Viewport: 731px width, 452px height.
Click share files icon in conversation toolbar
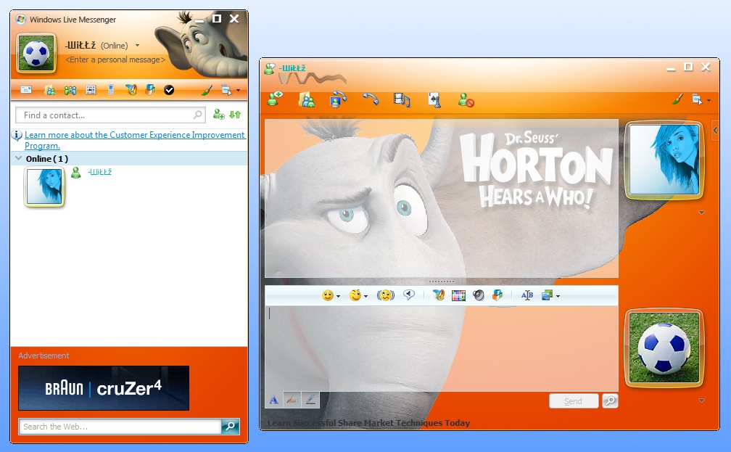[306, 100]
